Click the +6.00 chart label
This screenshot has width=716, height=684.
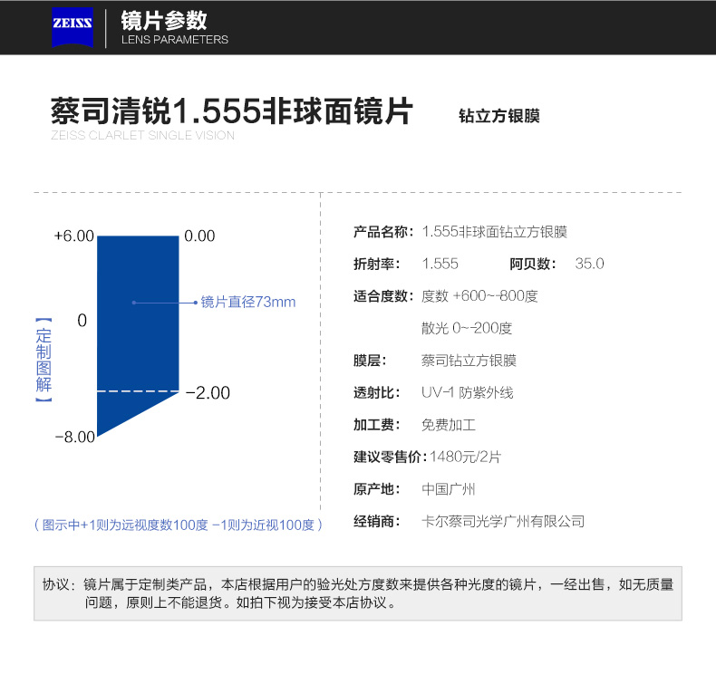click(x=74, y=236)
